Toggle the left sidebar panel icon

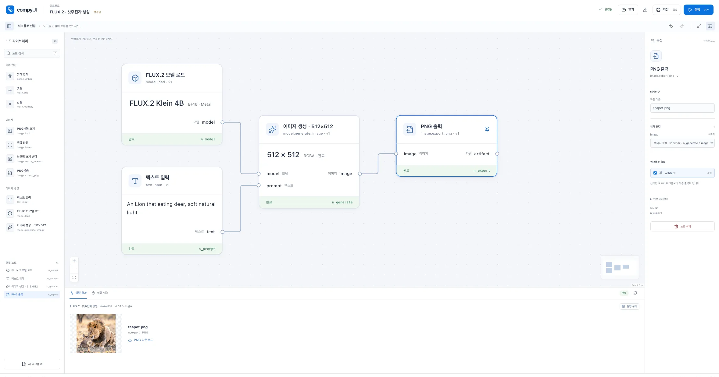tap(9, 26)
